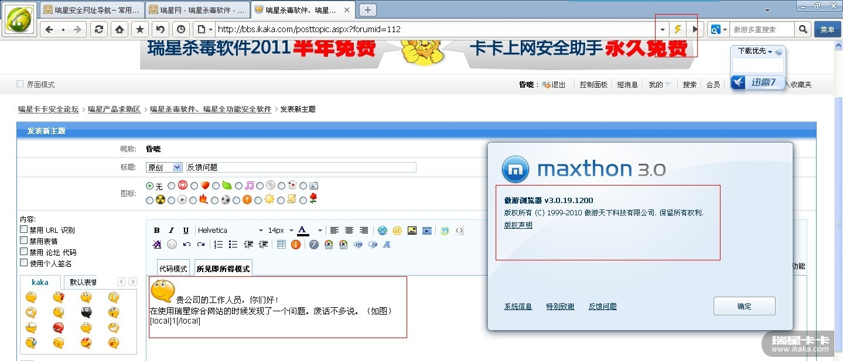This screenshot has height=361, width=843.
Task: Insert a numbered list in the editor
Action: coord(219,245)
